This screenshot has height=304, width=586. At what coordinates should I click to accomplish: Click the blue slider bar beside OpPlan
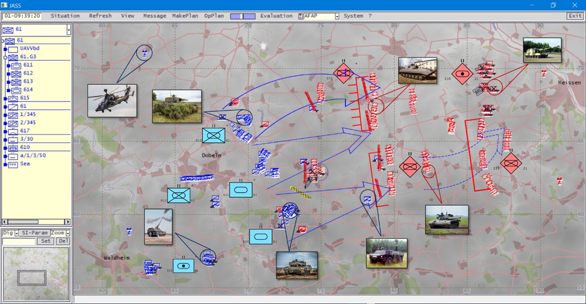(x=243, y=16)
